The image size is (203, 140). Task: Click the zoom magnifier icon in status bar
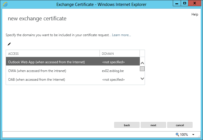[x=177, y=134]
